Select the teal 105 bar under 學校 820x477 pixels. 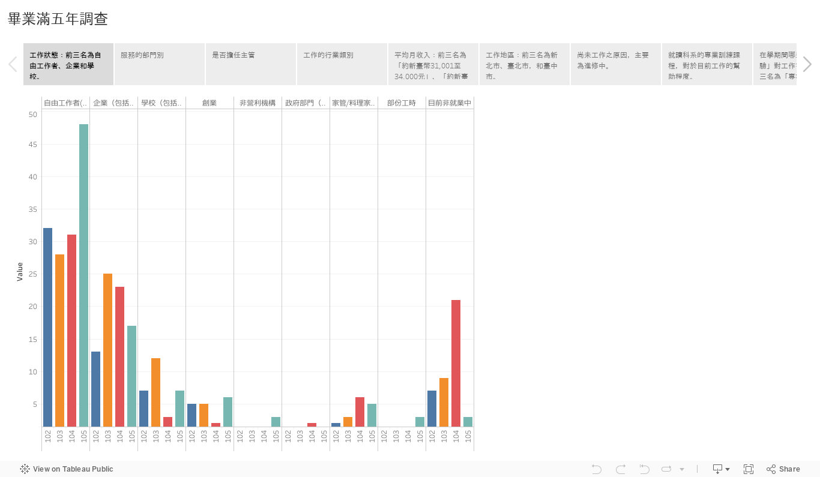(179, 409)
